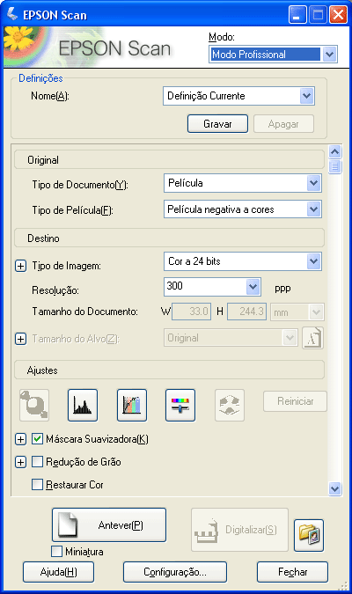The image size is (352, 594).
Task: Enable the Redução de Grão checkbox
Action: (x=37, y=462)
